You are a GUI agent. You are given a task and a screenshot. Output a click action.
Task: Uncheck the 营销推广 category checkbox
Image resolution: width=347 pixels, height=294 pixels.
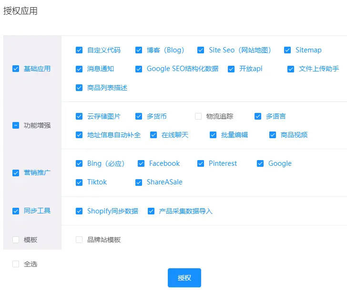(16, 172)
